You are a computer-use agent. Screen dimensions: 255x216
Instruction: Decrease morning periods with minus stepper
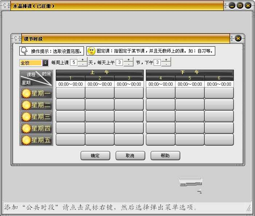(128, 64)
